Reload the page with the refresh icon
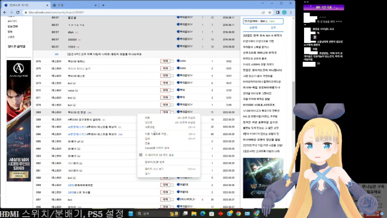 (x=18, y=12)
